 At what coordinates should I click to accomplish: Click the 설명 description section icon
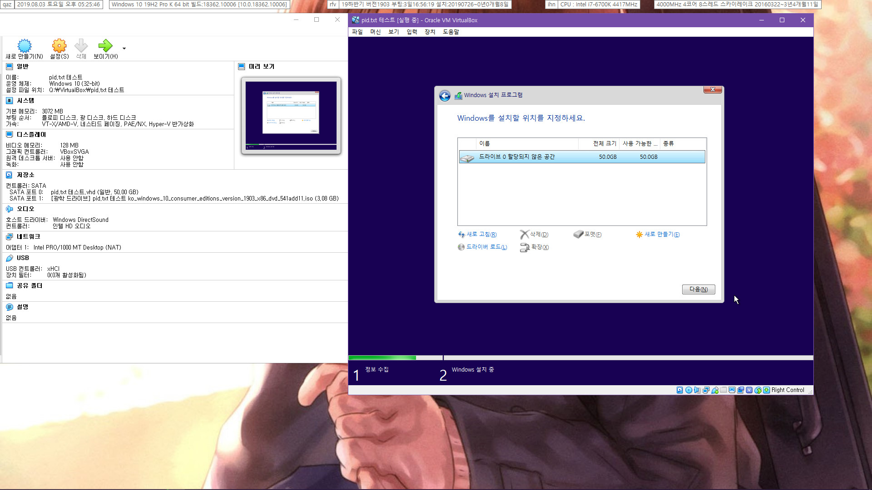pos(10,307)
